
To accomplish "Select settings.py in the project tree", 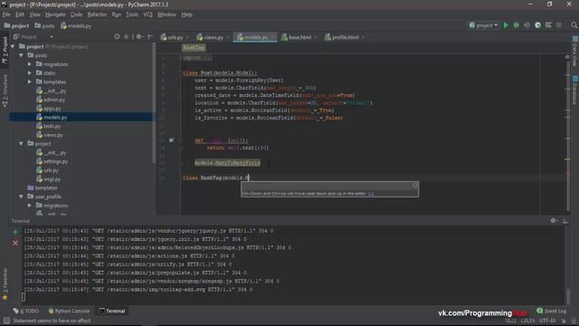I will [x=52, y=161].
